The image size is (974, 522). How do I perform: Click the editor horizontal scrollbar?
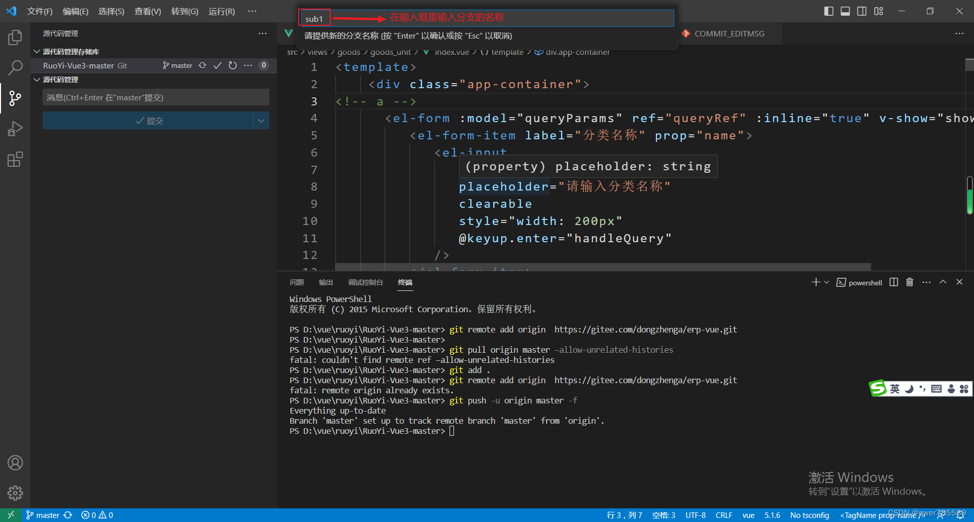[603, 267]
